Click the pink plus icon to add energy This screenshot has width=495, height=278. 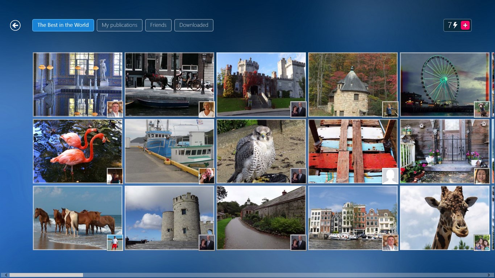coord(465,25)
